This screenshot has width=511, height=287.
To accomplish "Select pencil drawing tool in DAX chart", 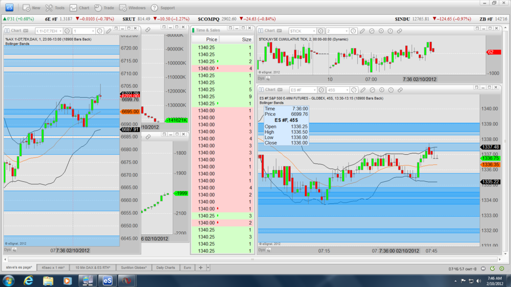I will pos(109,31).
